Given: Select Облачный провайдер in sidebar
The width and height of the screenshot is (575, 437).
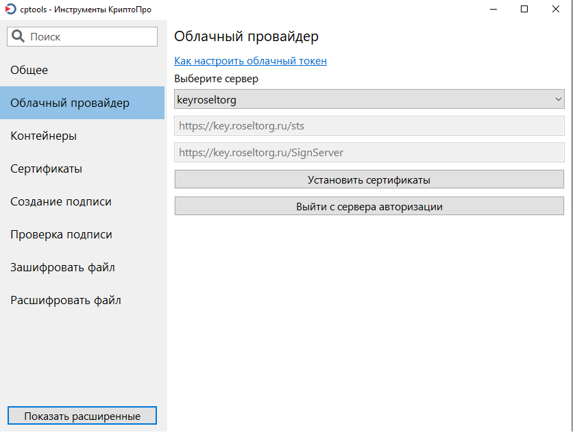Looking at the screenshot, I should pyautogui.click(x=82, y=103).
